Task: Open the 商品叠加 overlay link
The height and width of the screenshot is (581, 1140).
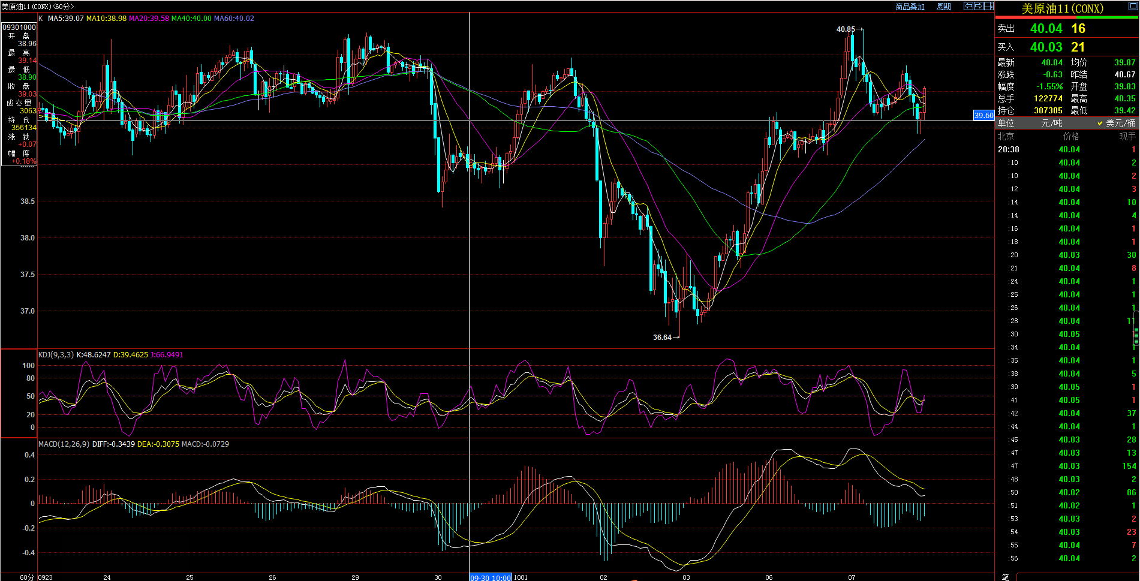Action: tap(910, 7)
